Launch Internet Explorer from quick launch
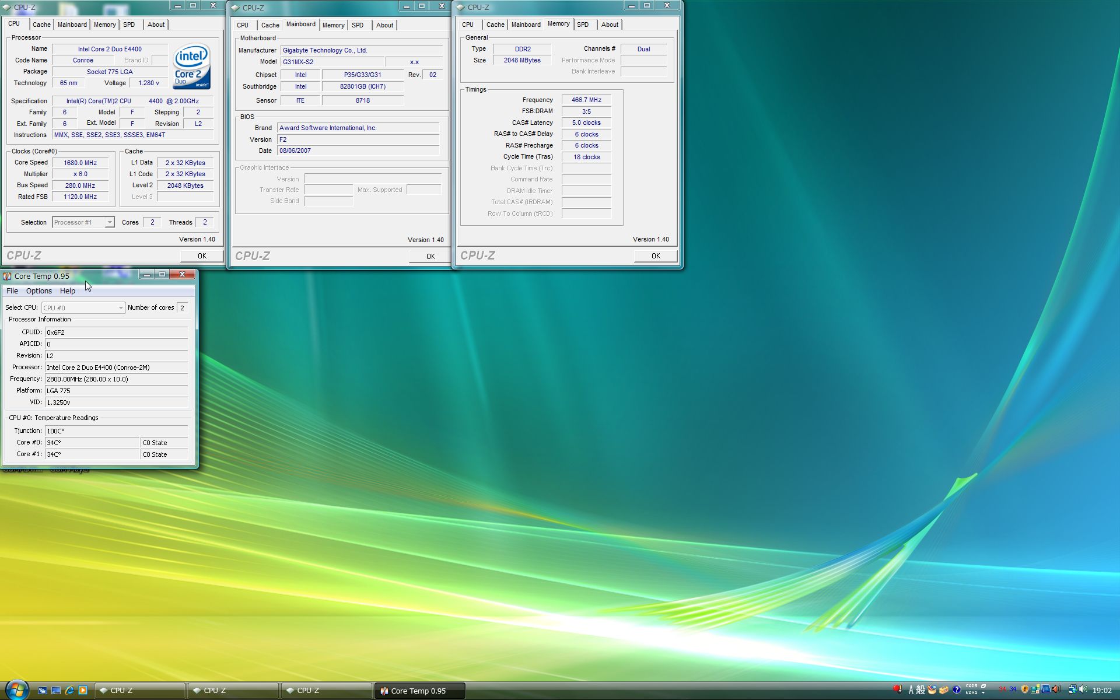The height and width of the screenshot is (700, 1120). click(x=69, y=690)
